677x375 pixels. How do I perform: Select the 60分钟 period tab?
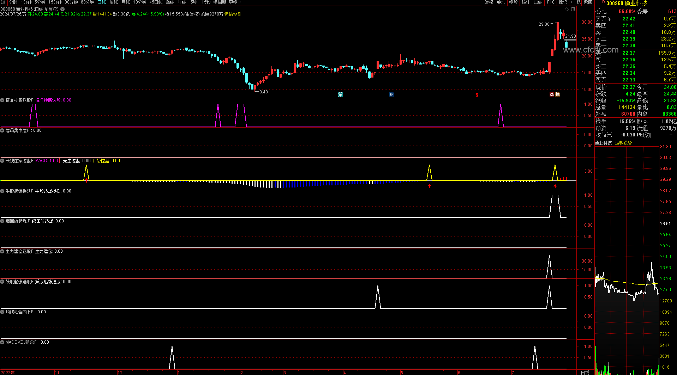87,2
